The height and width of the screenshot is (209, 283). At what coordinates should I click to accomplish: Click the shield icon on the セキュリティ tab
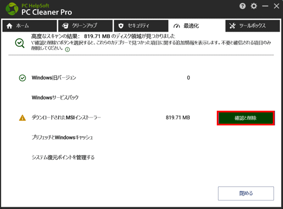[x=121, y=26]
